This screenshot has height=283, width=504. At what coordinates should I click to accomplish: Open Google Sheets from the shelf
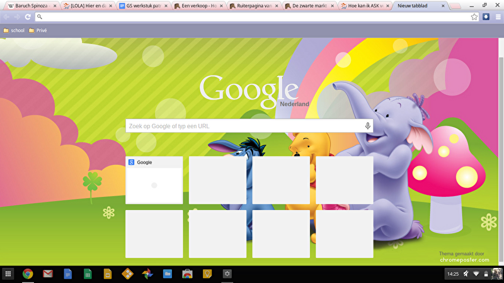point(88,274)
